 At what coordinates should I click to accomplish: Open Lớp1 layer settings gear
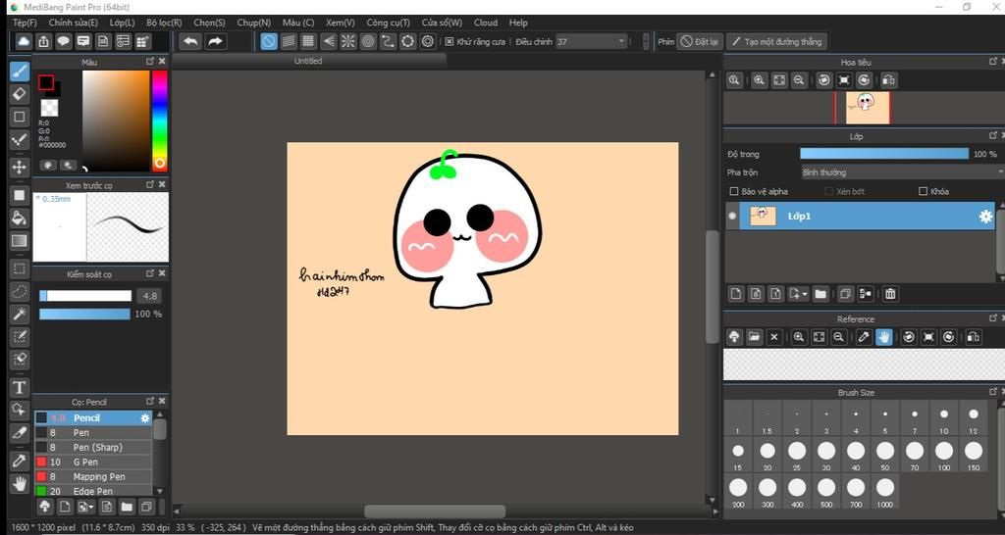[985, 217]
